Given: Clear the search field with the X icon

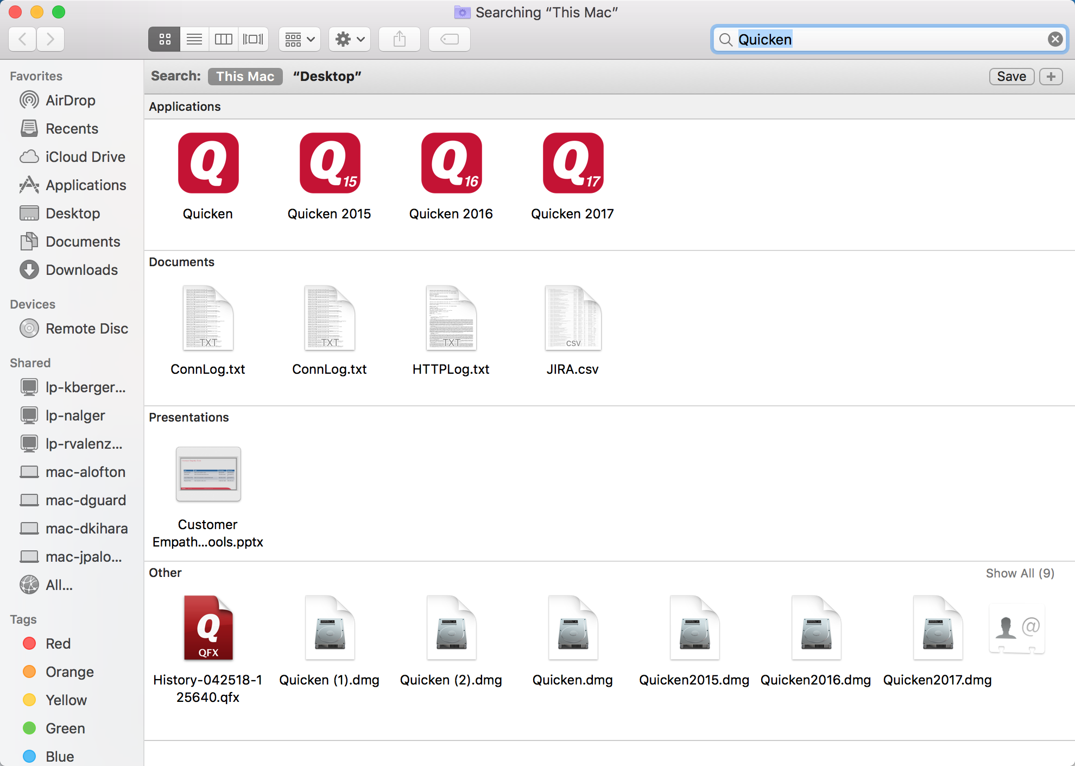Looking at the screenshot, I should [1055, 39].
